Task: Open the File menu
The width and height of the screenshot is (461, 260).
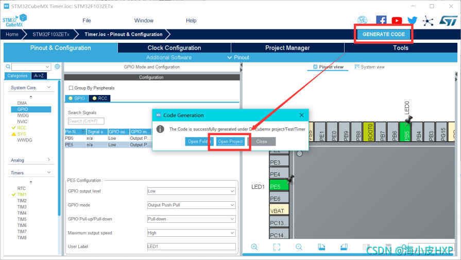Action: click(x=87, y=20)
